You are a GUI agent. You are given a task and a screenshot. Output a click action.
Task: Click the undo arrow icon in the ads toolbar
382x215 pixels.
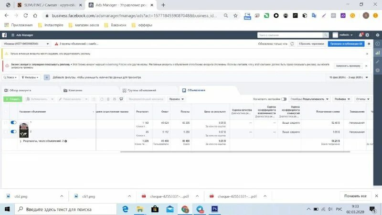click(x=102, y=99)
